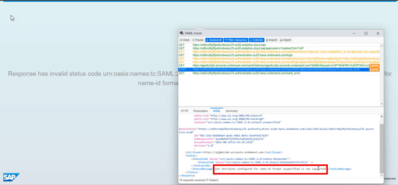This screenshot has height=185, width=398.
Task: Click the SAP logo on the page
Action: [11, 177]
